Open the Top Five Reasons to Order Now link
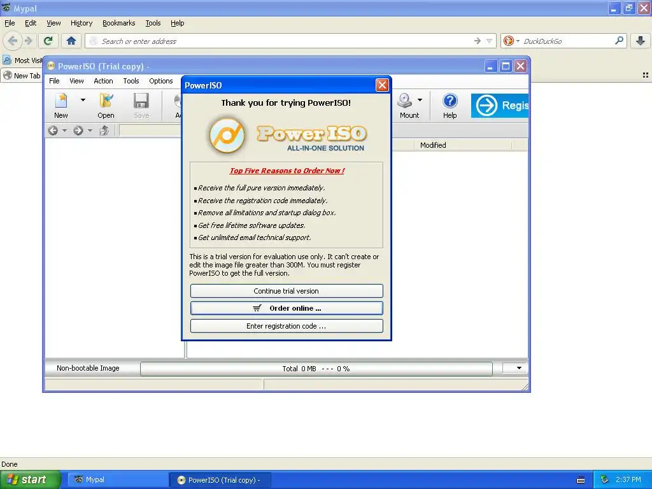The width and height of the screenshot is (652, 489). 287,171
